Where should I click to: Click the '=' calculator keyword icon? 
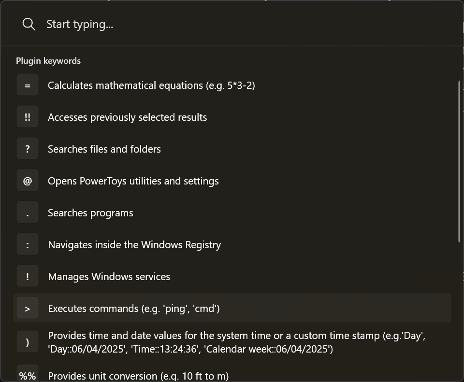[x=28, y=85]
